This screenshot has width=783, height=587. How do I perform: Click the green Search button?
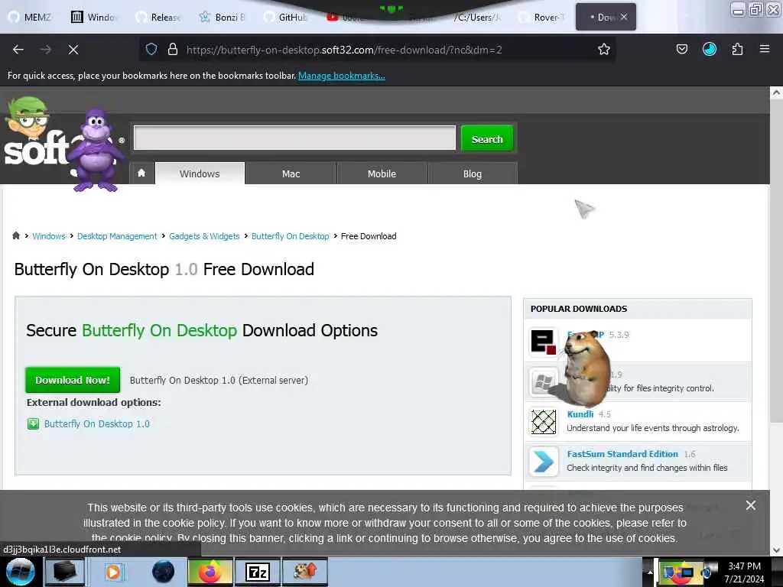487,139
